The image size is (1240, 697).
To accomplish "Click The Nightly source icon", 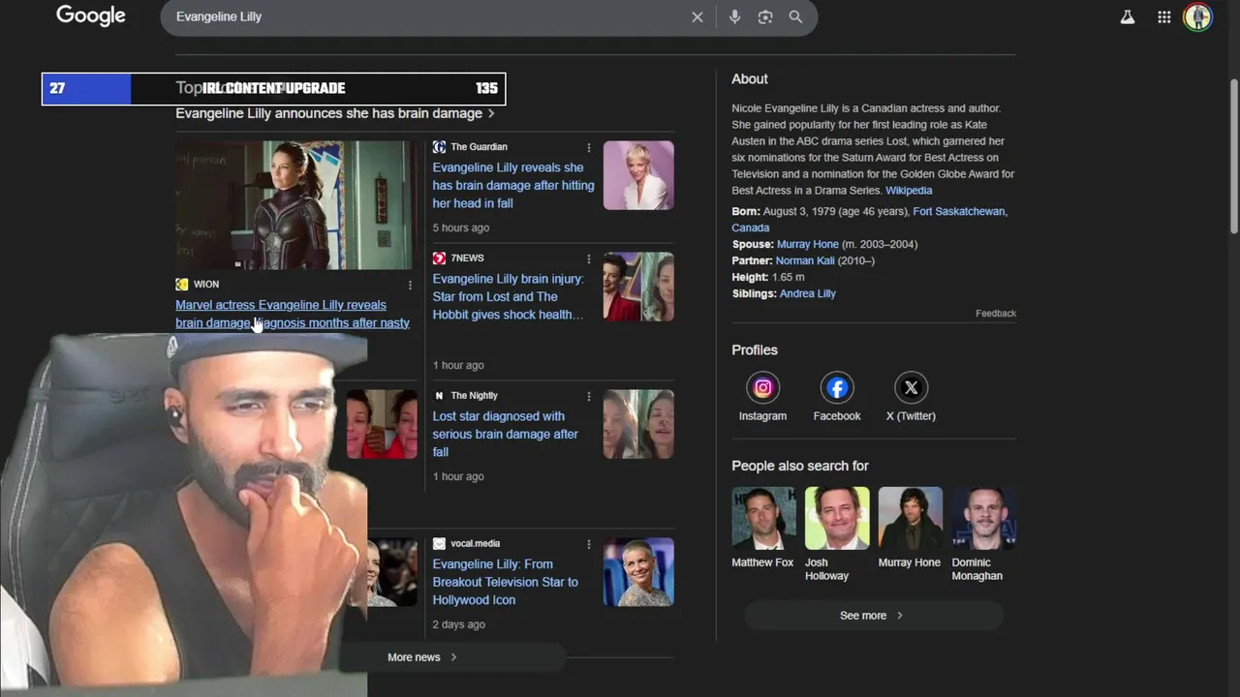I will click(x=439, y=396).
